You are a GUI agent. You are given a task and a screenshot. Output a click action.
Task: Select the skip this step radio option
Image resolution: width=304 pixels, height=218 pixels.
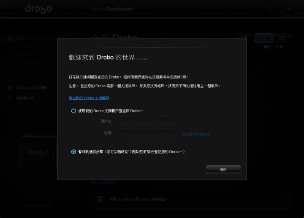[x=73, y=152]
